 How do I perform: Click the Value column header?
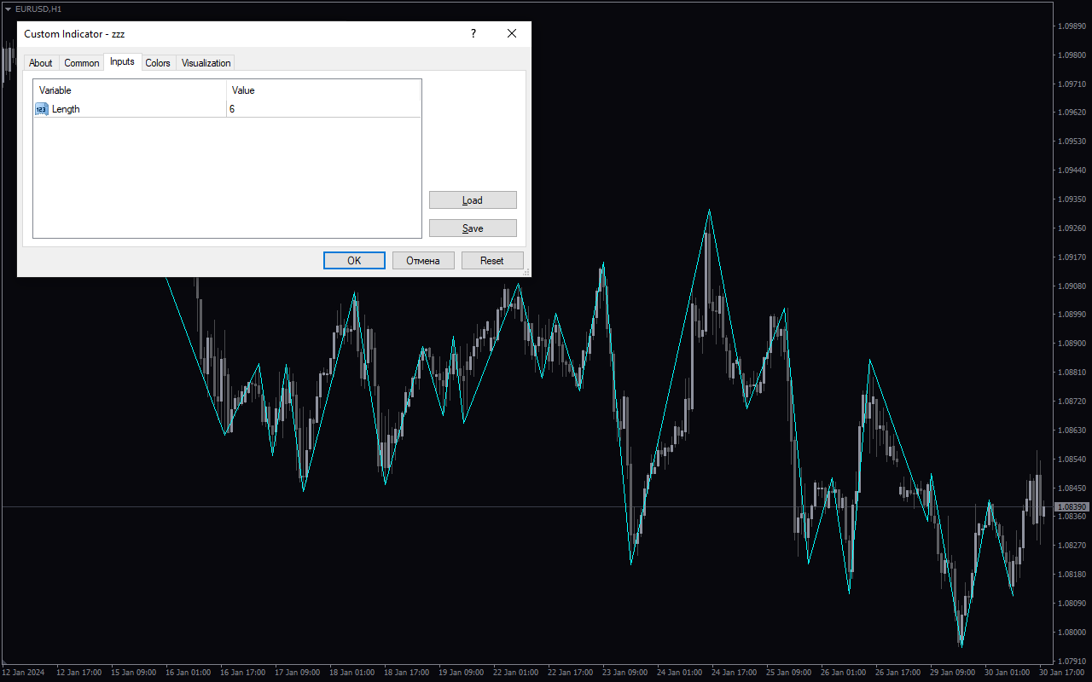(323, 90)
